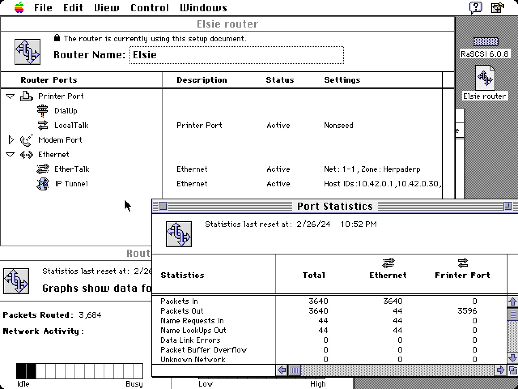Click the Packet Buffer Overflow row
The width and height of the screenshot is (518, 389).
pyautogui.click(x=329, y=350)
